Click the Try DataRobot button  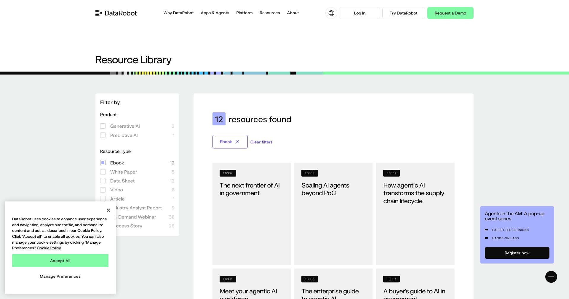point(404,13)
